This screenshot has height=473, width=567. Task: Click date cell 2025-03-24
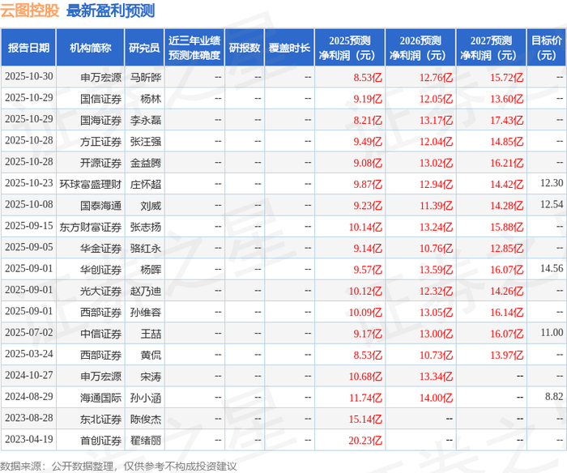[x=29, y=354]
